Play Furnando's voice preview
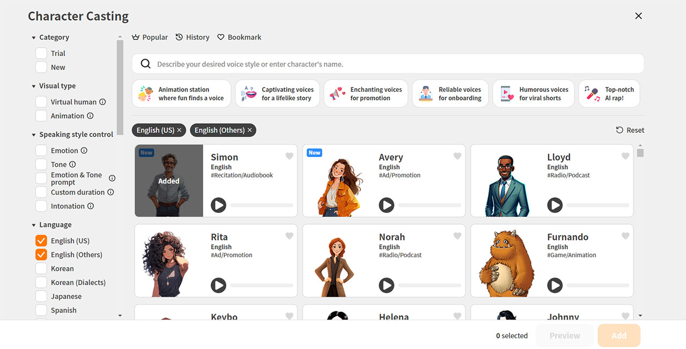686x349 pixels. [x=555, y=285]
